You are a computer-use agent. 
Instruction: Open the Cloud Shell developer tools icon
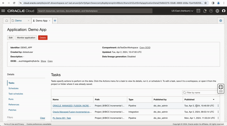(198, 11)
